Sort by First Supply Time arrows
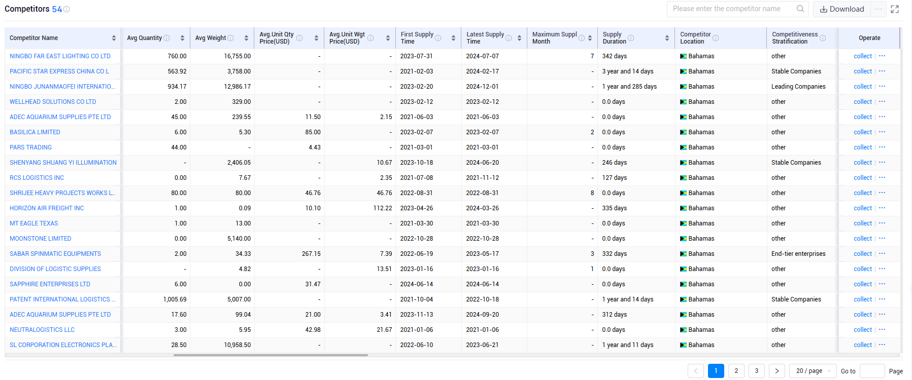This screenshot has height=380, width=912. point(453,38)
